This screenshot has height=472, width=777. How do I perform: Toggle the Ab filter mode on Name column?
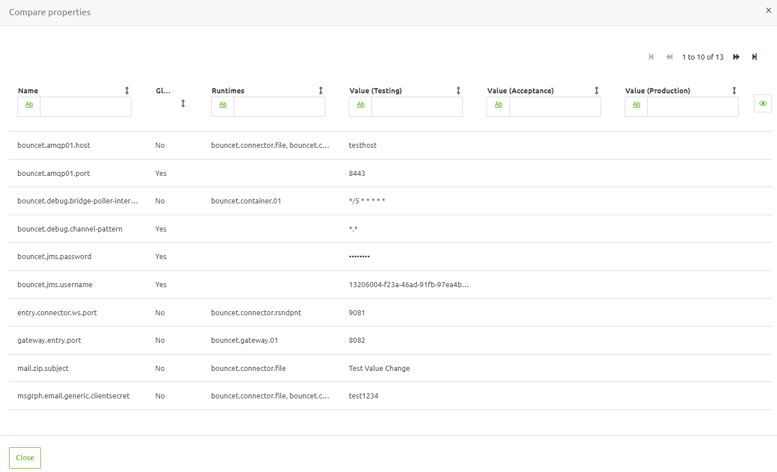tap(28, 105)
